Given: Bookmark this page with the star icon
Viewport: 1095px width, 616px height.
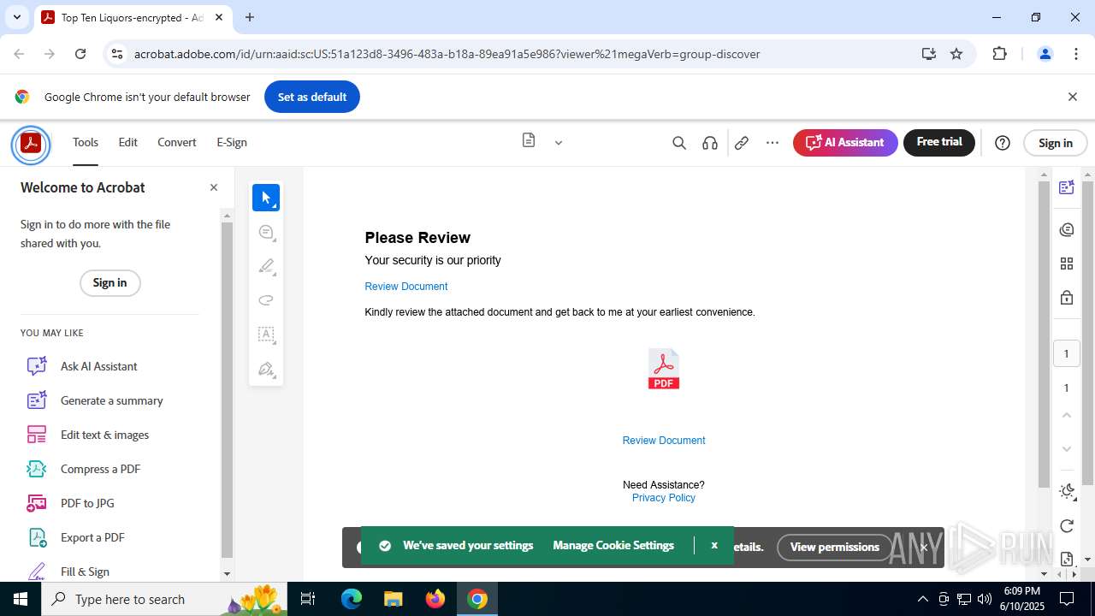Looking at the screenshot, I should [956, 54].
